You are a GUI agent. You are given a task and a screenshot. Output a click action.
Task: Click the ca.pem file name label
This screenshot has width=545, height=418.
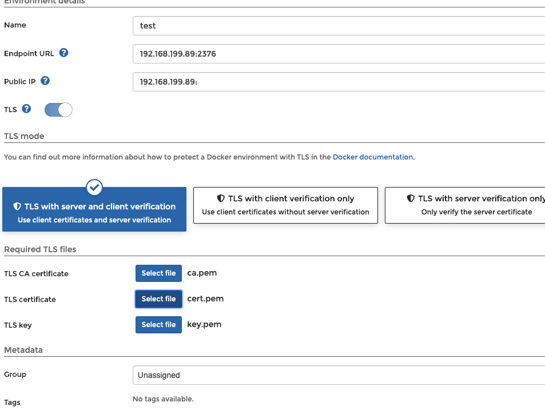(x=202, y=273)
